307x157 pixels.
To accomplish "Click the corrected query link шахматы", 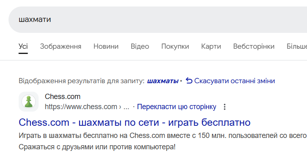I will point(163,81).
